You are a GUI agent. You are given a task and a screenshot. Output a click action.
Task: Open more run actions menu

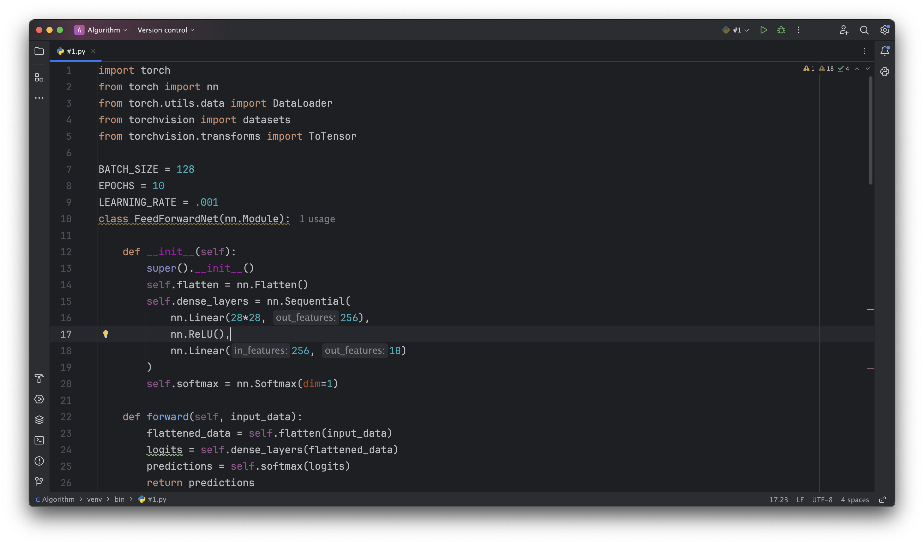(x=799, y=30)
